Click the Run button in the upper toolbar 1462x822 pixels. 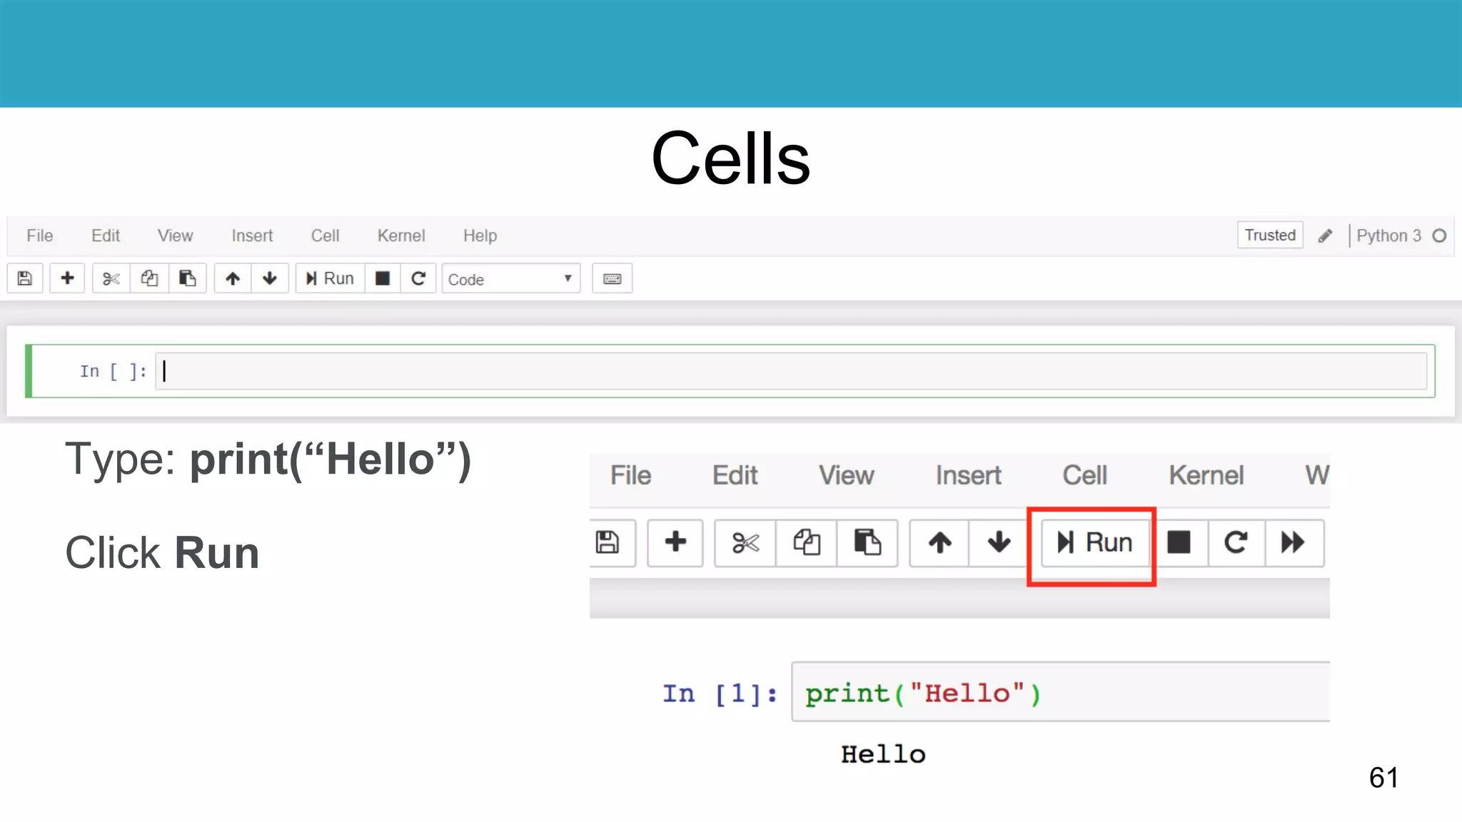[330, 278]
